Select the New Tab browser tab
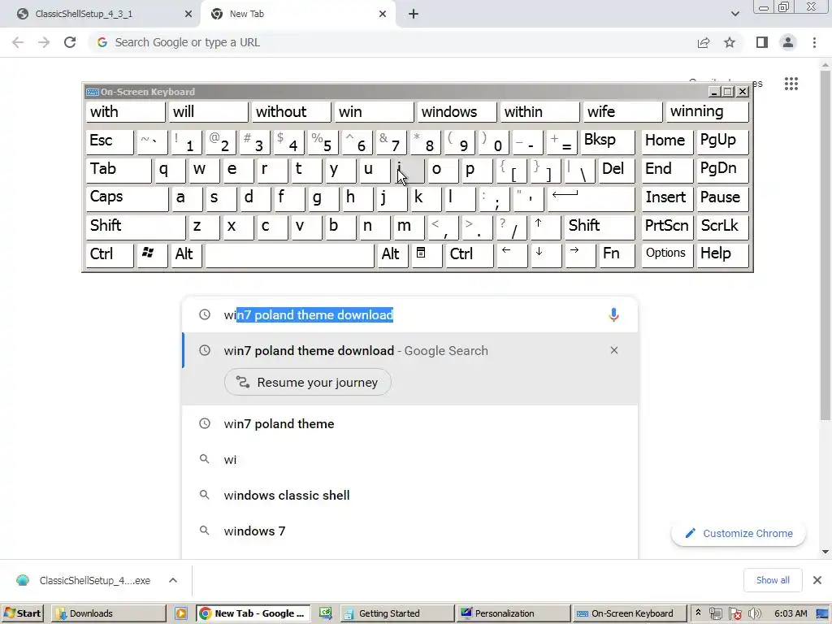Viewport: 832px width, 624px height. coord(298,14)
